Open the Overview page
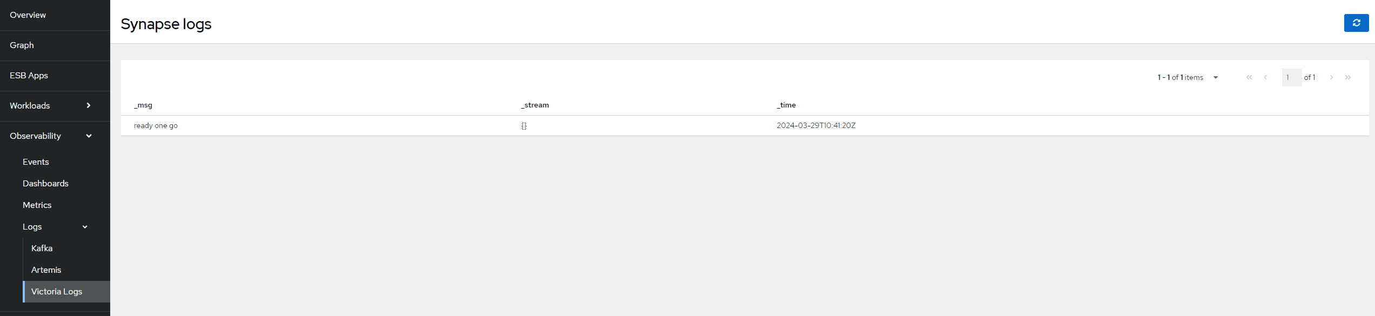 (x=28, y=15)
